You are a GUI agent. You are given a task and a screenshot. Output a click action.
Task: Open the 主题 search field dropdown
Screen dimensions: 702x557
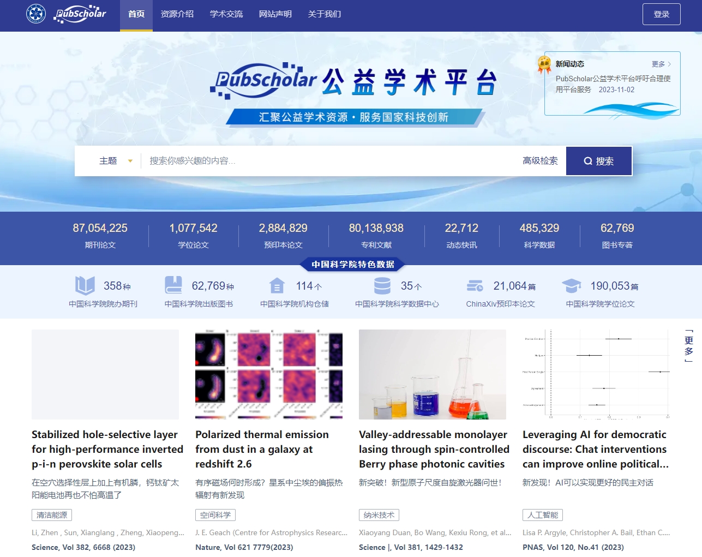point(116,161)
